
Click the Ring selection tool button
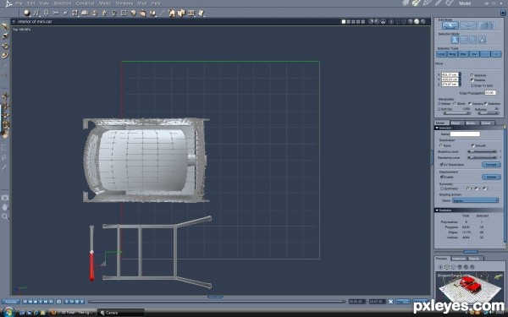point(452,54)
